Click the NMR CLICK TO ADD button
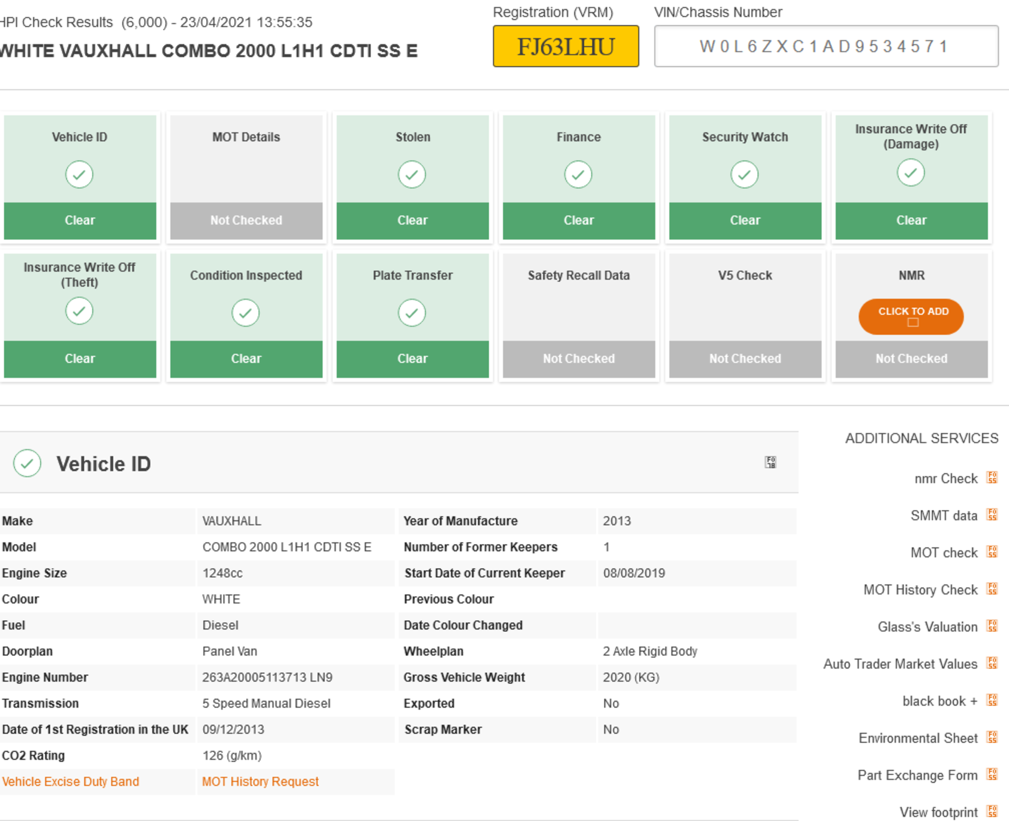The height and width of the screenshot is (821, 1009). pyautogui.click(x=911, y=316)
